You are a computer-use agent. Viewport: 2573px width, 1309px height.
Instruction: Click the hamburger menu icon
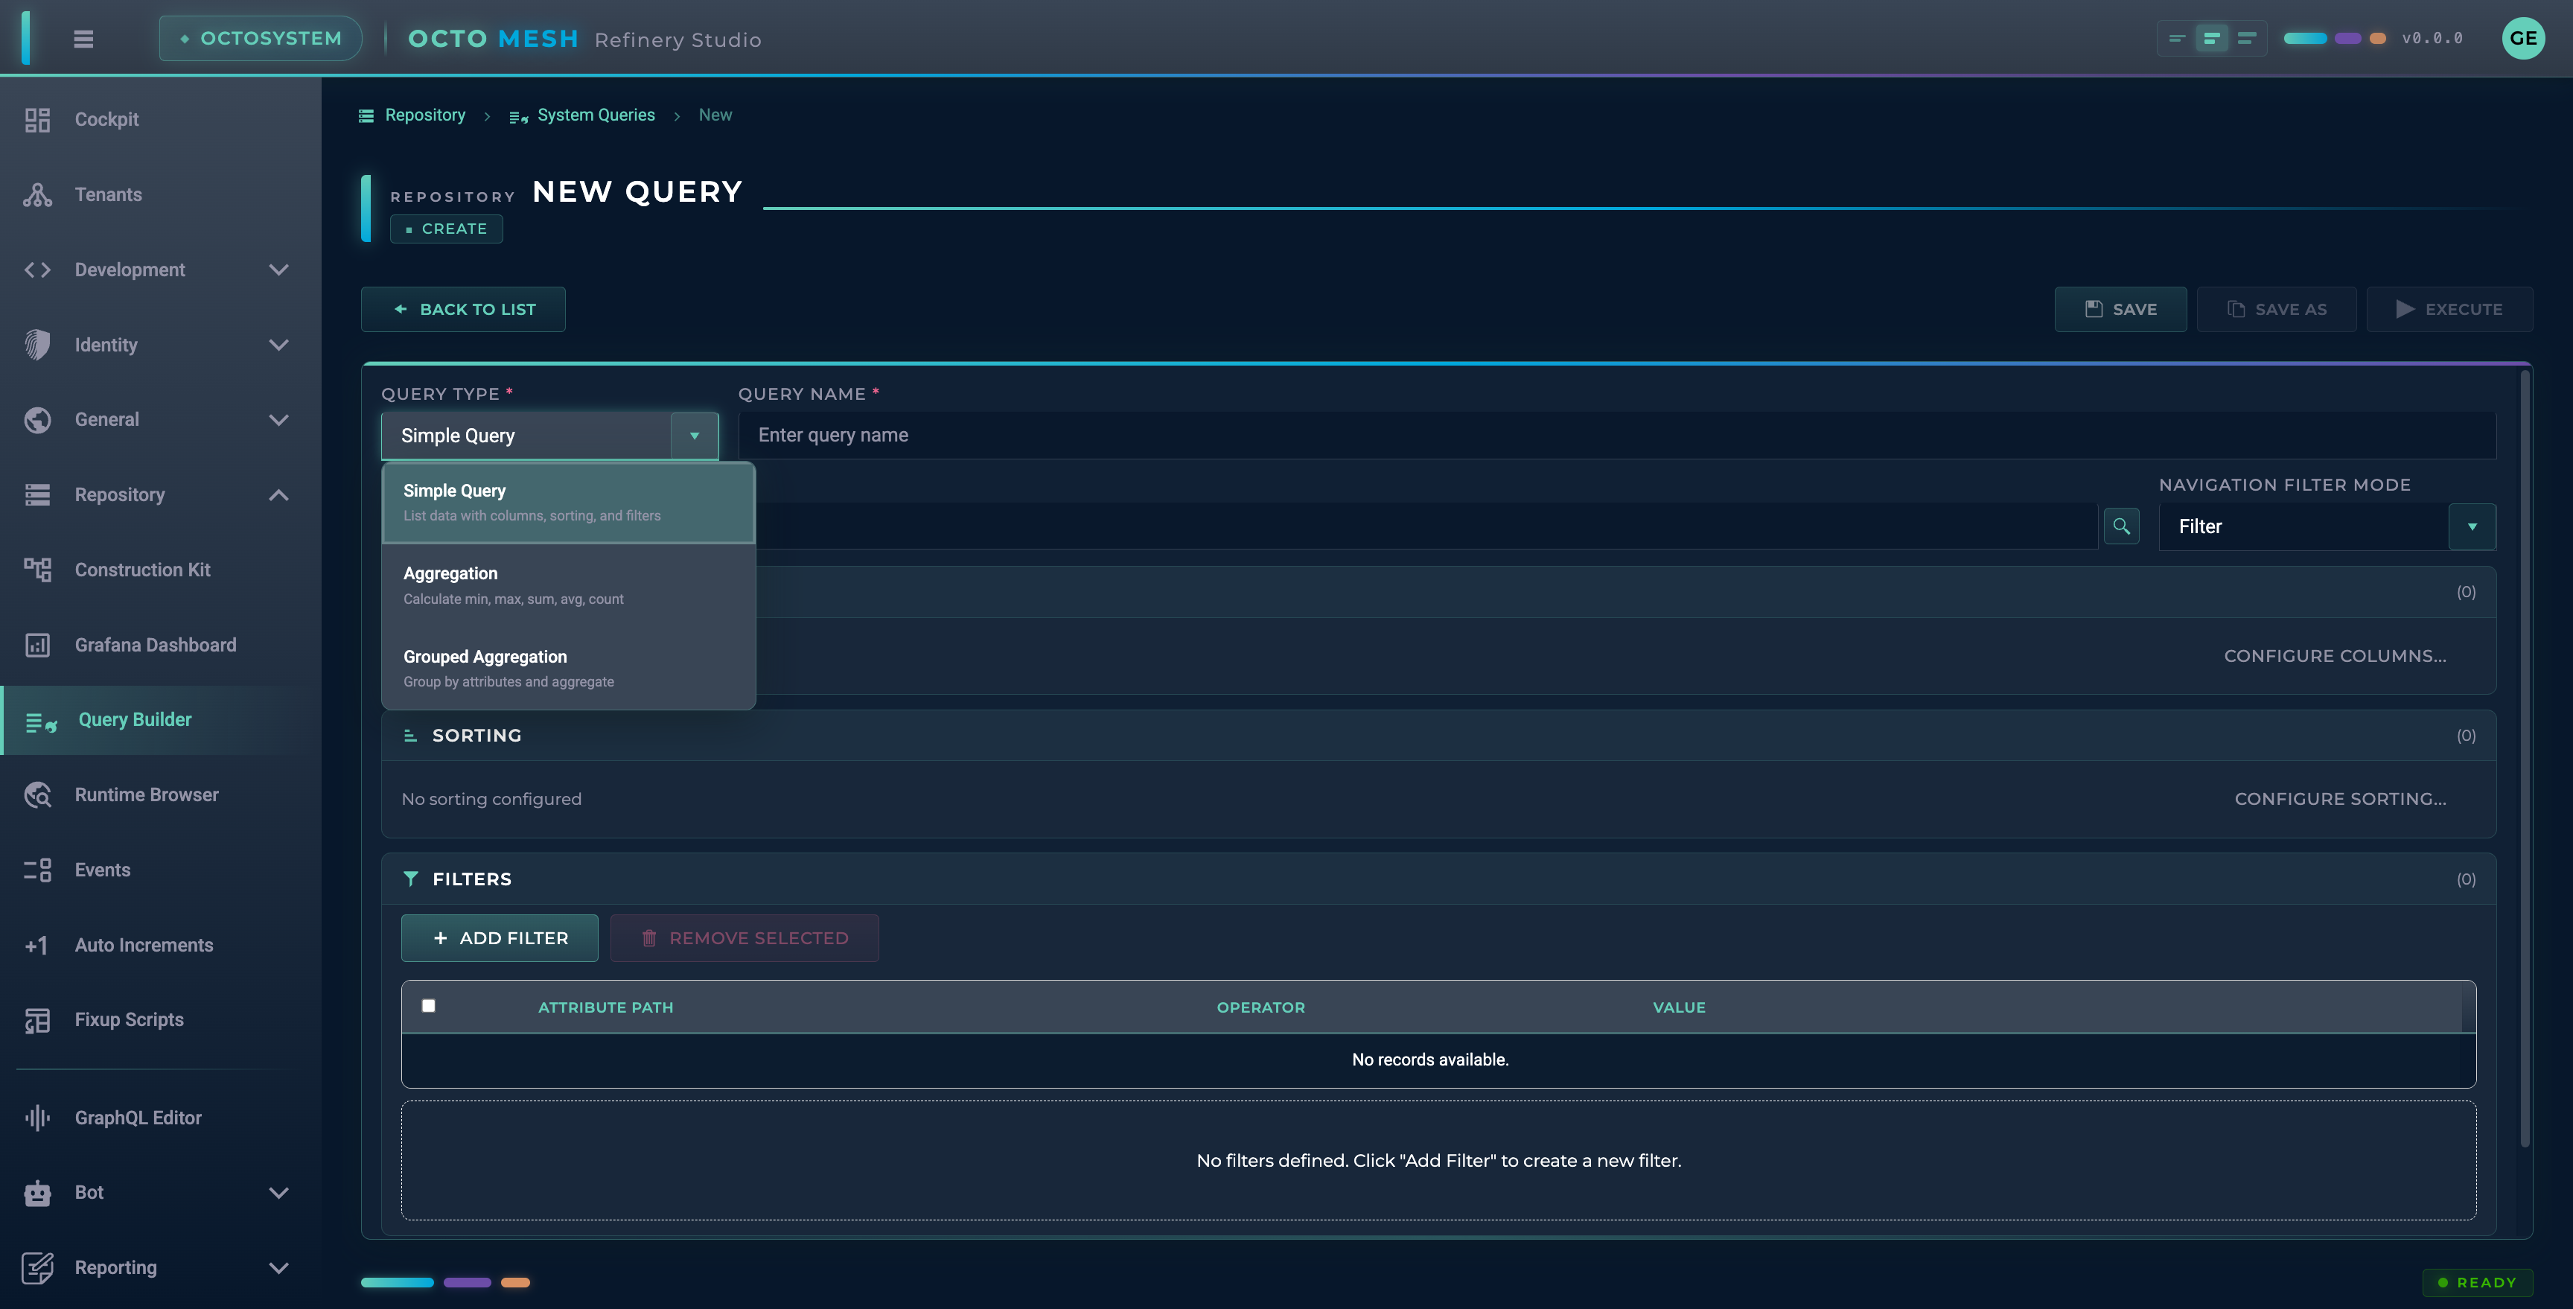(83, 39)
